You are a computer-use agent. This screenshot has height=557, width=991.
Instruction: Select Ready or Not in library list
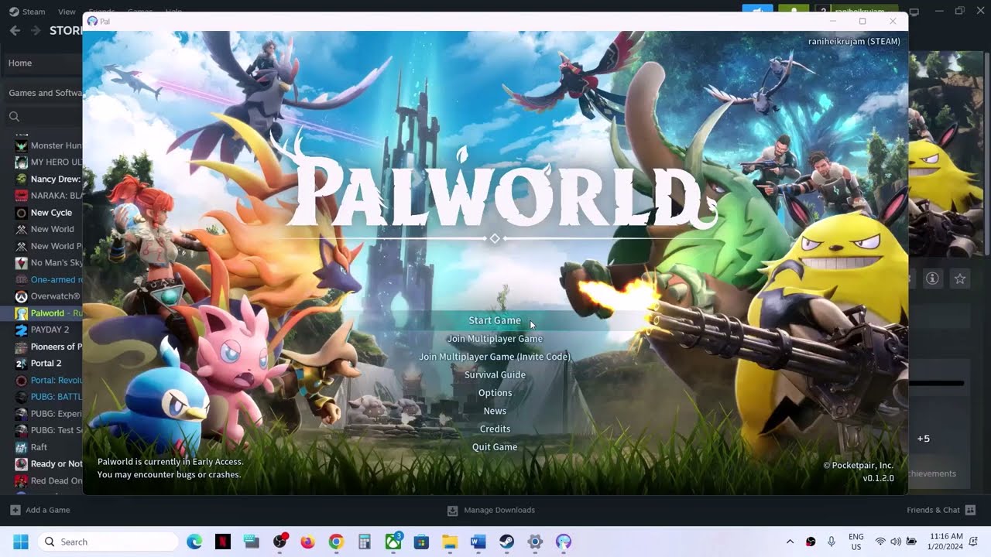click(49, 464)
